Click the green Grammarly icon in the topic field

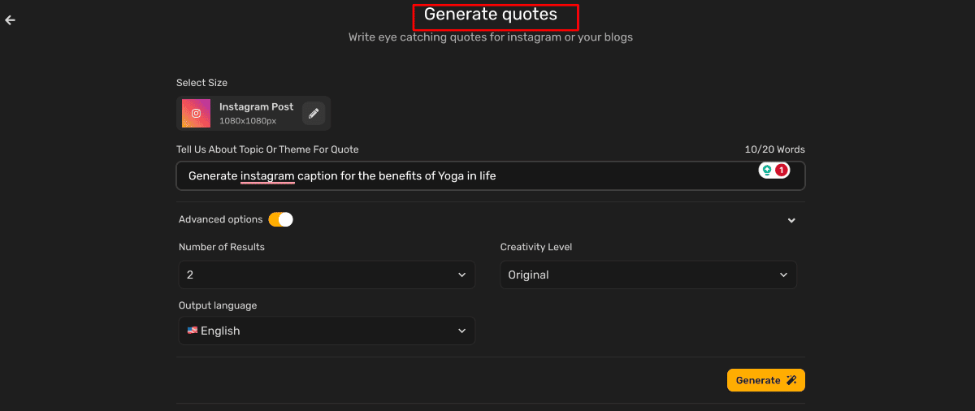(766, 171)
